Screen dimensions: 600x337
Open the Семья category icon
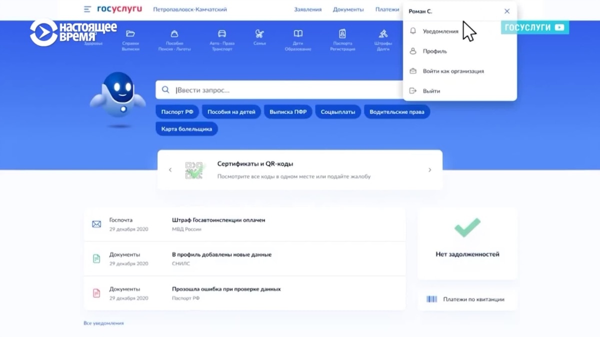pos(259,34)
